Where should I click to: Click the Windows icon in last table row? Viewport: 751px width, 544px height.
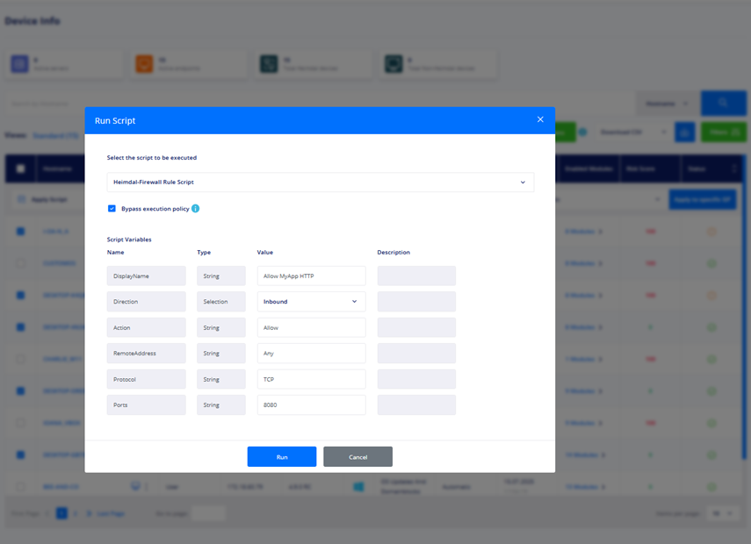point(358,487)
